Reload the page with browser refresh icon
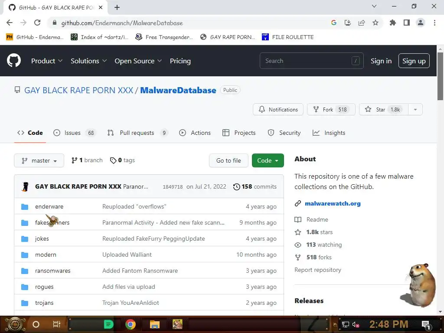Viewport: 444px width, 333px height. (x=37, y=23)
